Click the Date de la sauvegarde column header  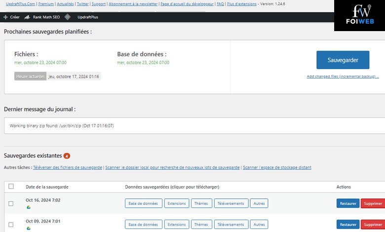point(47,187)
